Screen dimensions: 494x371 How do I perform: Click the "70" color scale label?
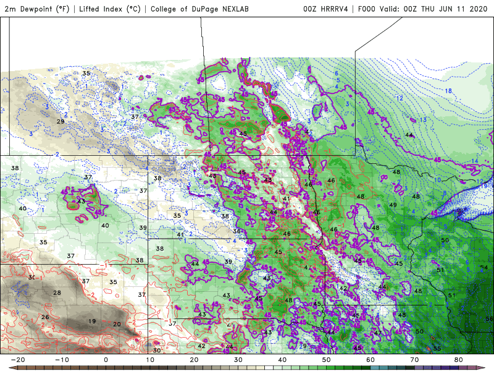(x=414, y=360)
